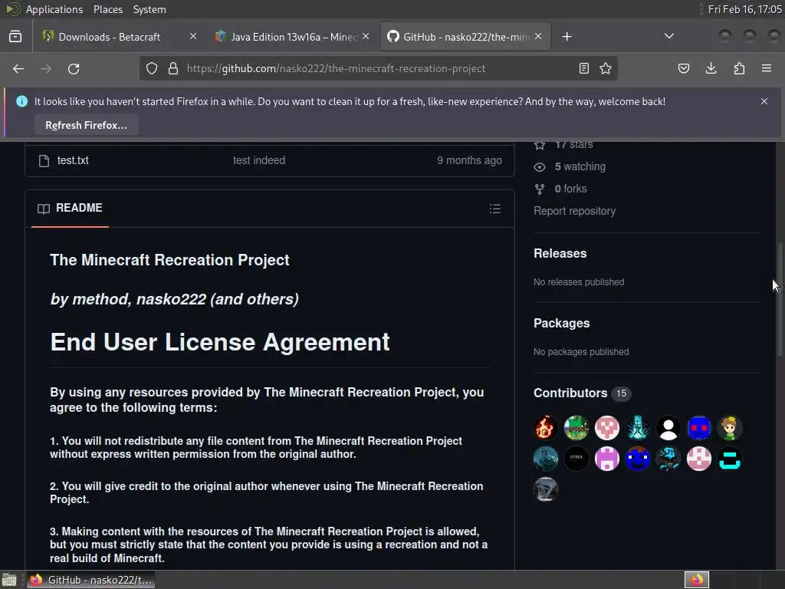This screenshot has width=785, height=589.
Task: Click the show desktop icon on bottom panel
Action: 9,580
